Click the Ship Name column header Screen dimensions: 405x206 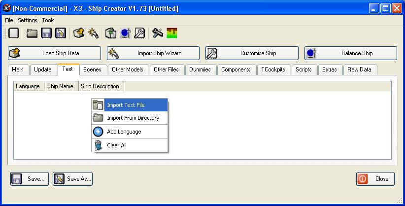click(62, 86)
